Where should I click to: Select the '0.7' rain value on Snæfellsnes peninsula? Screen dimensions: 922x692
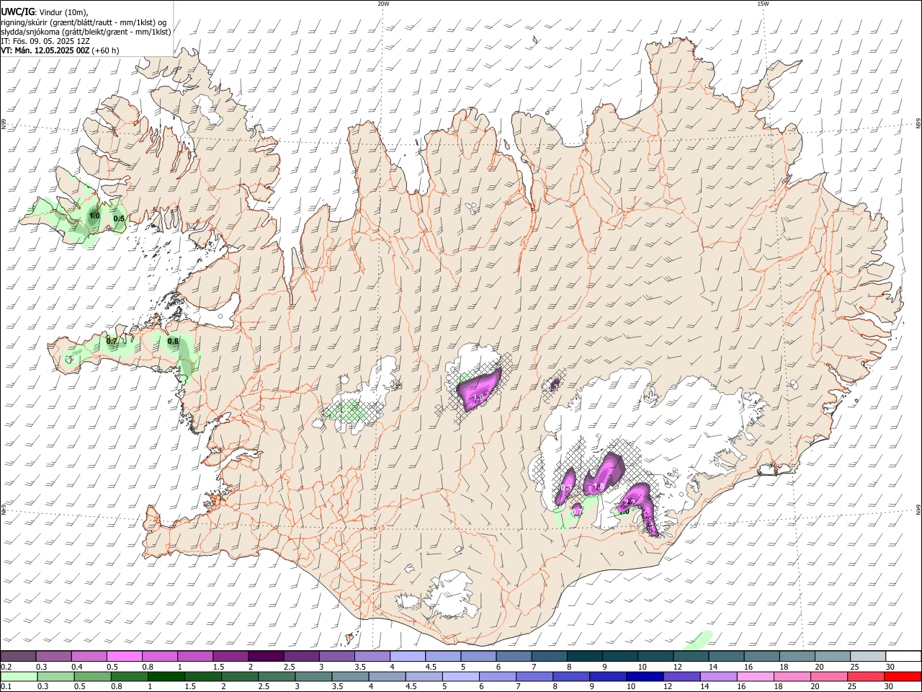(x=112, y=341)
